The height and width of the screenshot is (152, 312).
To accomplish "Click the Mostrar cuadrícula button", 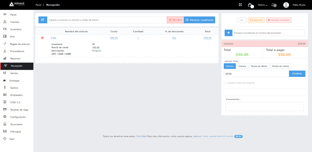I will [199, 20].
